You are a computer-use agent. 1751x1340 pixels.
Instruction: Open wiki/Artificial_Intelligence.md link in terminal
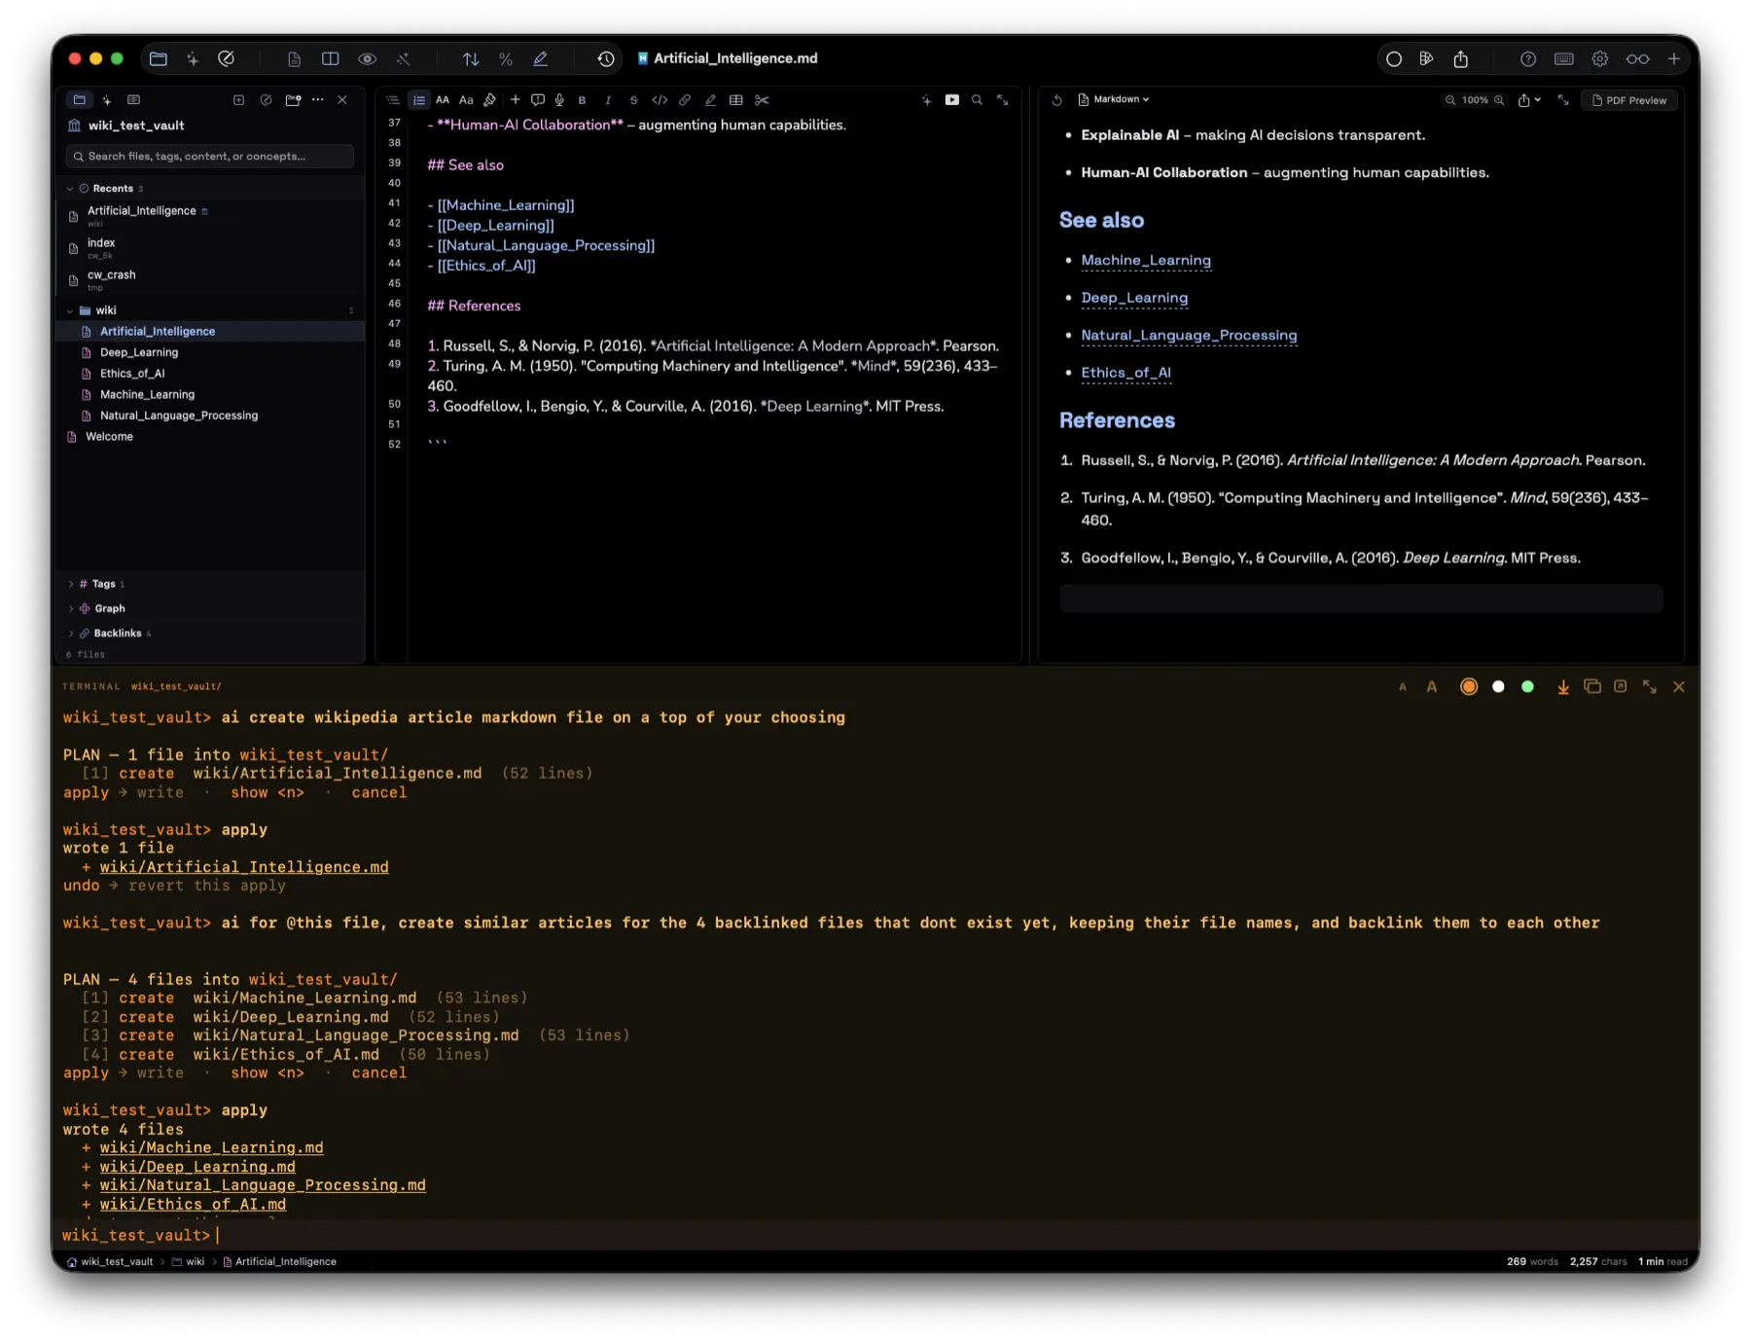tap(244, 867)
